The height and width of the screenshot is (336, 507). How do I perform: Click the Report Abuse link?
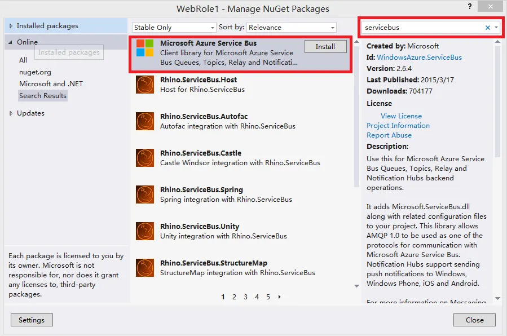point(389,135)
